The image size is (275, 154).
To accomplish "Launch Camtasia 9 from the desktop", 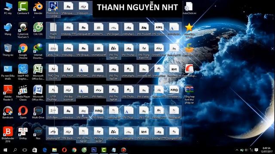I will [x=23, y=9].
